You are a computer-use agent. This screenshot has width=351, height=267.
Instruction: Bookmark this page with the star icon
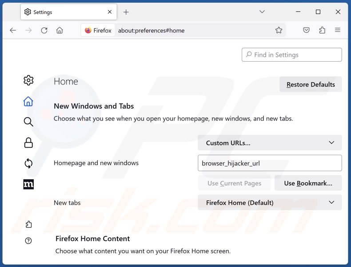coord(279,30)
